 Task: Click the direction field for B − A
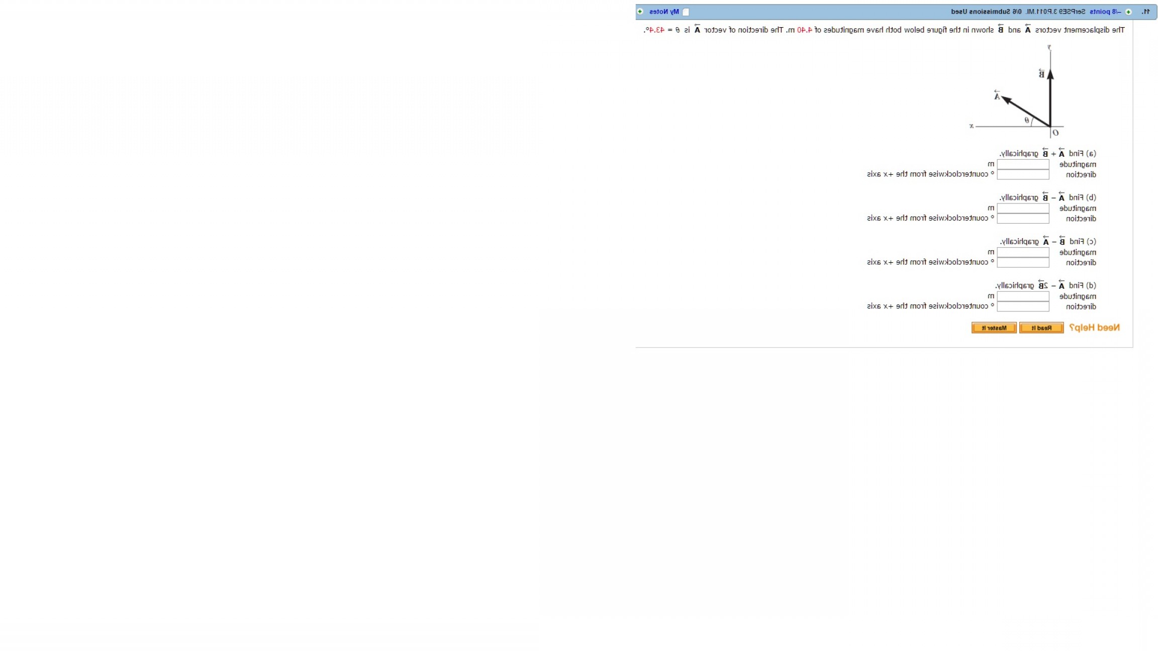pos(1023,262)
